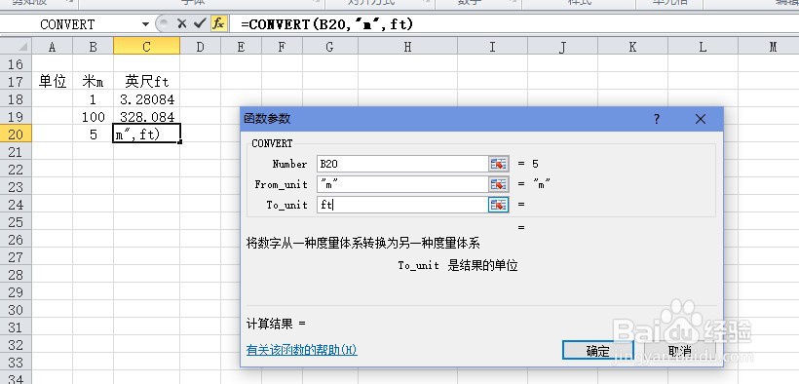Close the 函数参数 dialog

(701, 119)
